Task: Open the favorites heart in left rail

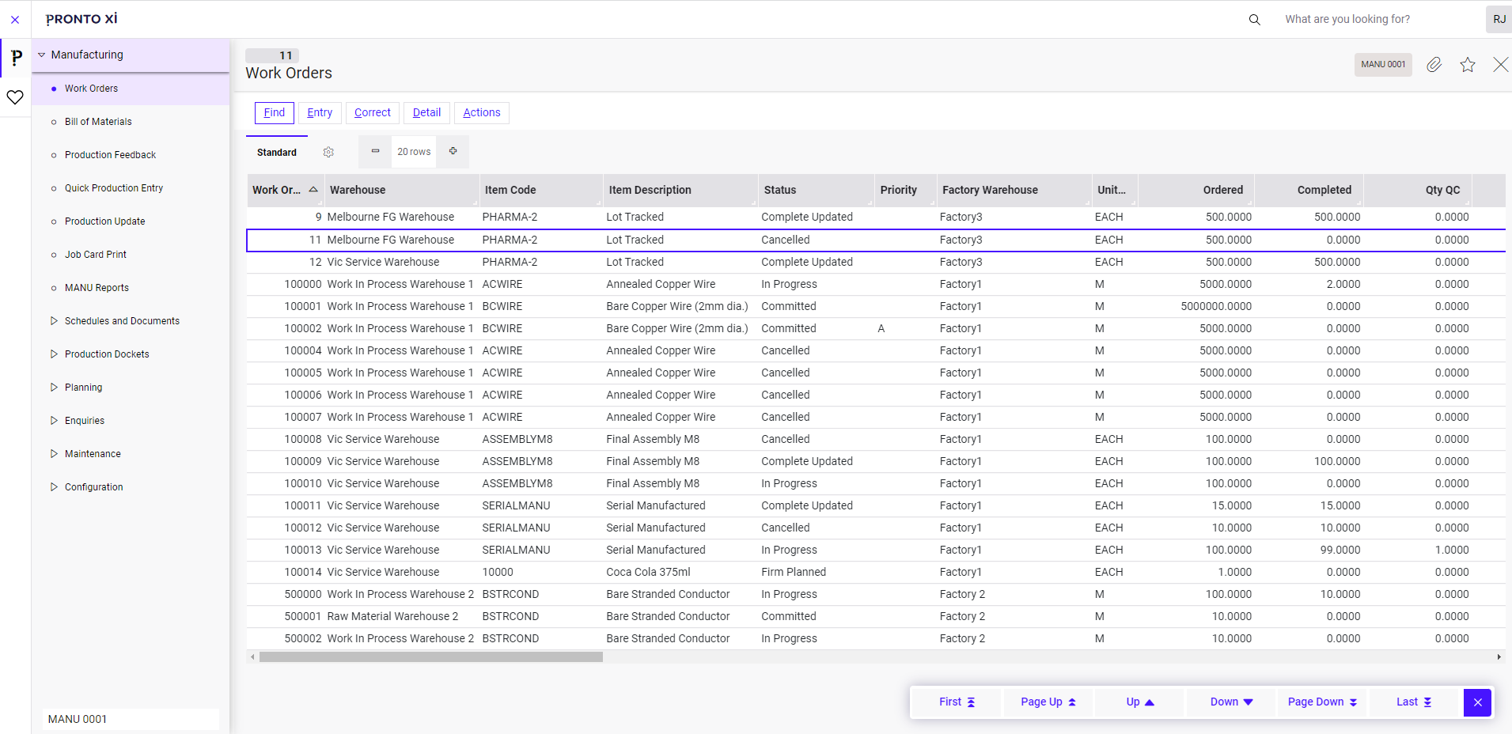Action: 15,97
